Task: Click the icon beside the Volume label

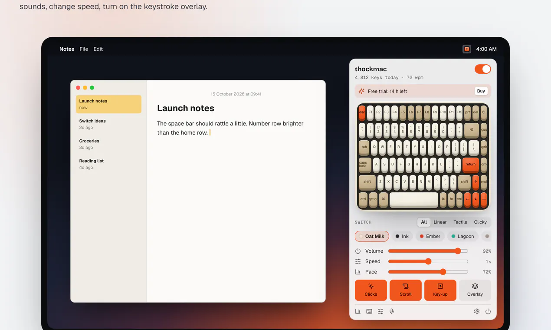Action: pyautogui.click(x=358, y=251)
